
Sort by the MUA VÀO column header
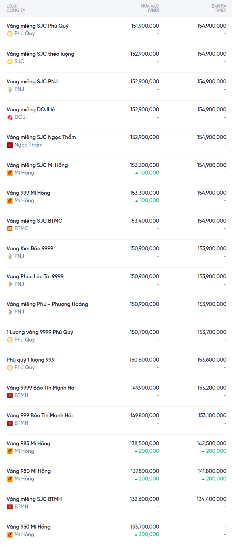pos(150,8)
